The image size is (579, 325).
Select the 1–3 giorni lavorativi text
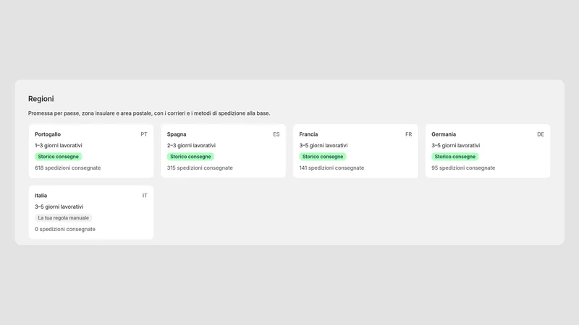(x=59, y=146)
